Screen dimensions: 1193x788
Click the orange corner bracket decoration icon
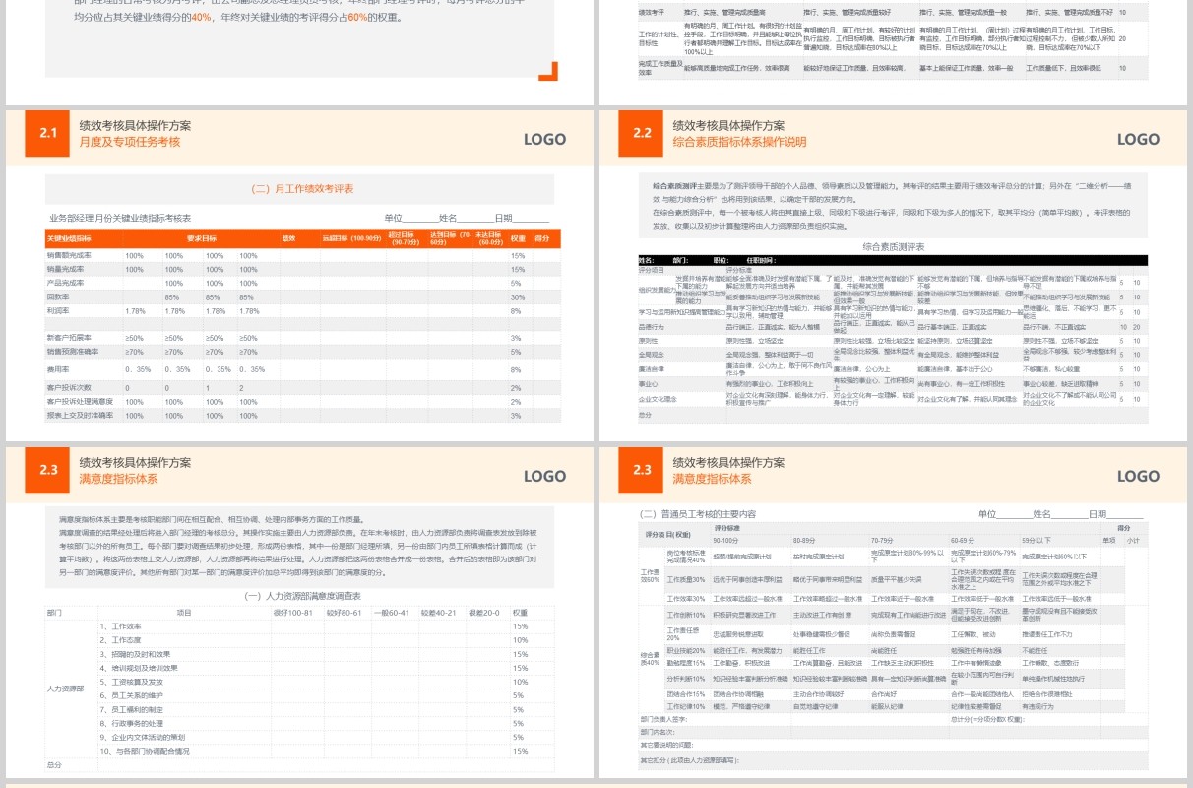pos(548,70)
